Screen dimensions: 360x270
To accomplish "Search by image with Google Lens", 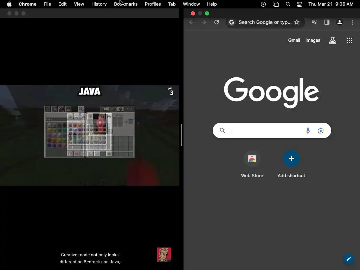I will click(x=321, y=131).
